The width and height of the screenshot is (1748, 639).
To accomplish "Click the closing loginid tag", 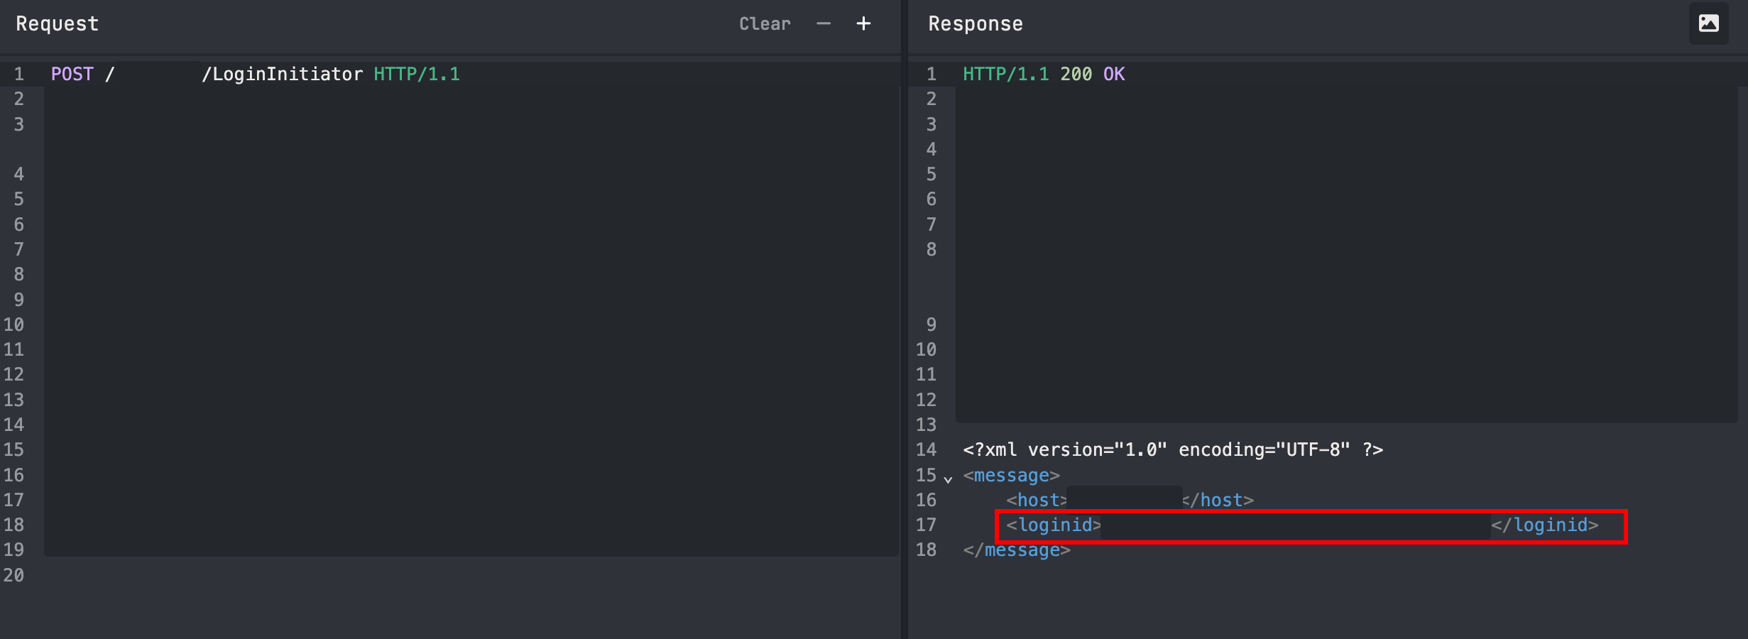I will [1545, 525].
